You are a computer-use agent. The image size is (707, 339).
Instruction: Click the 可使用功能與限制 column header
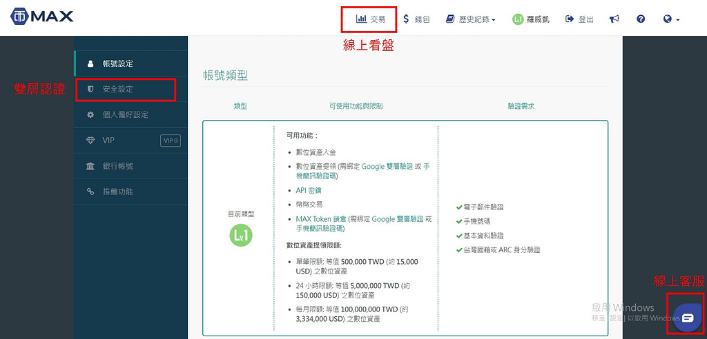pyautogui.click(x=356, y=106)
